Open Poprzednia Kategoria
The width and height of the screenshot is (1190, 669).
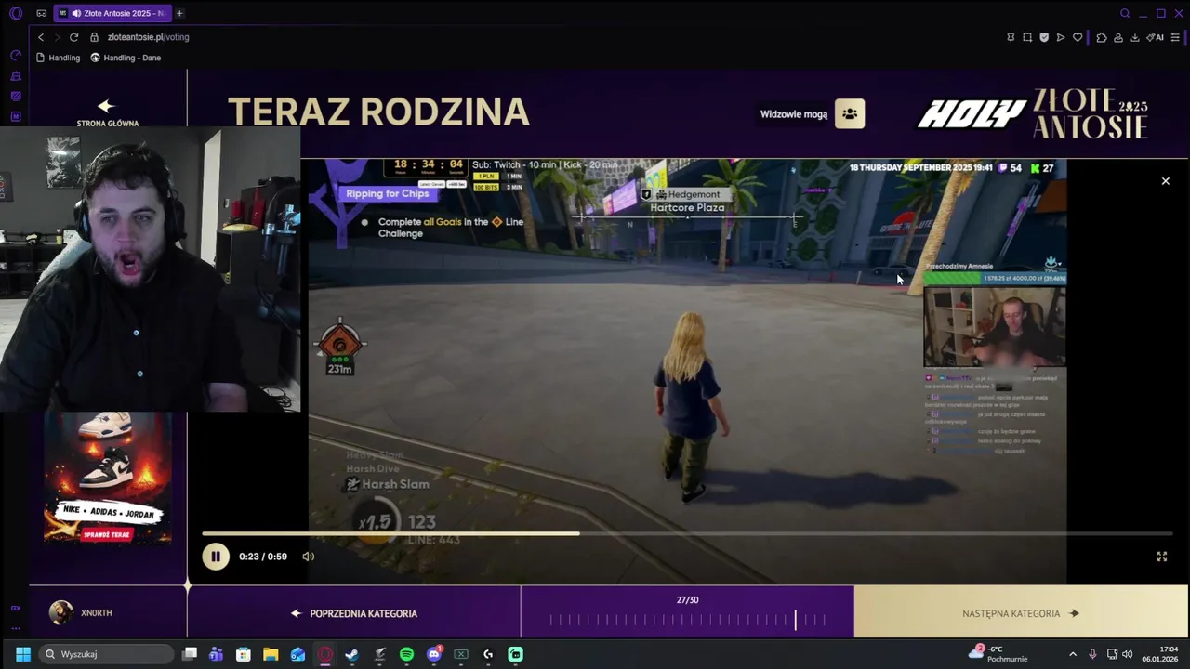354,613
